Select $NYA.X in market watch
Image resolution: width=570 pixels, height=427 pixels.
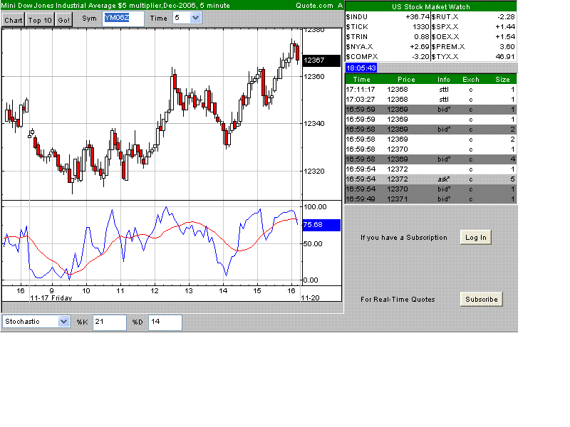(359, 47)
